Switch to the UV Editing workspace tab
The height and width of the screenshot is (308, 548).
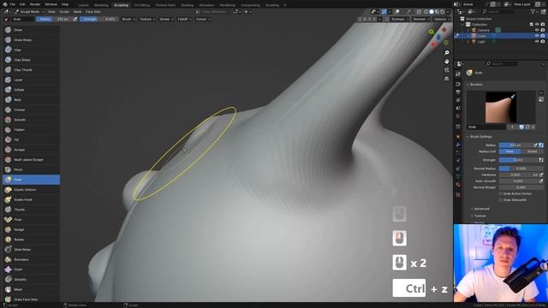click(x=141, y=5)
